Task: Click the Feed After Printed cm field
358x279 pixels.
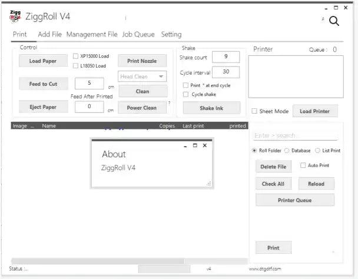Action: [89, 107]
